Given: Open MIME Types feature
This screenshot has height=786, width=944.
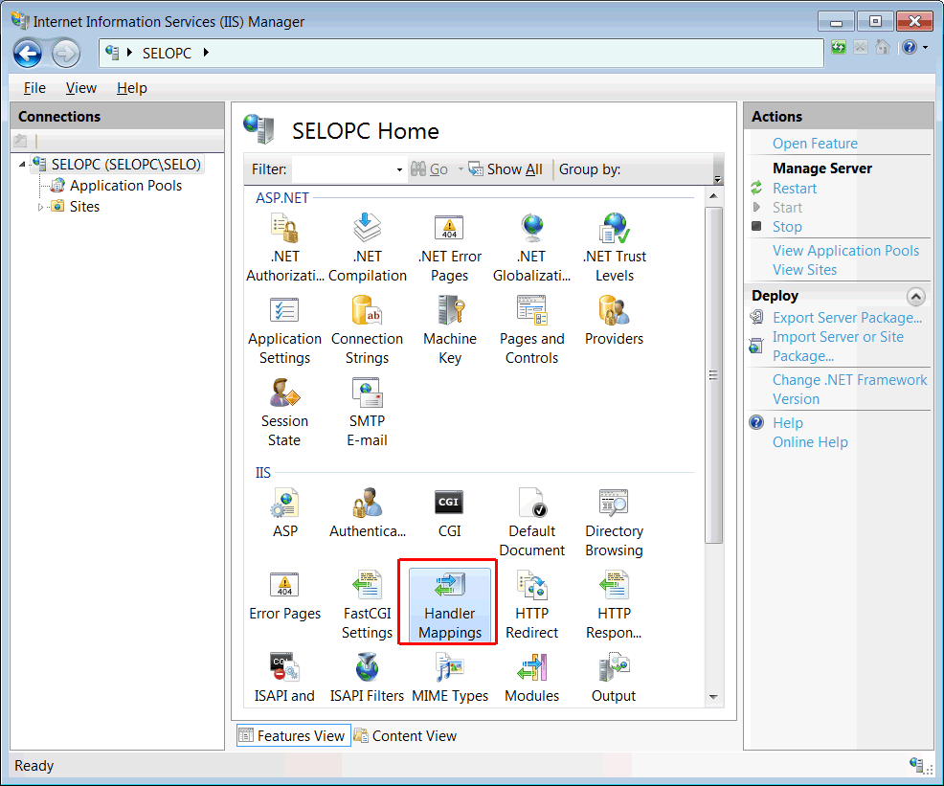Looking at the screenshot, I should pyautogui.click(x=450, y=678).
